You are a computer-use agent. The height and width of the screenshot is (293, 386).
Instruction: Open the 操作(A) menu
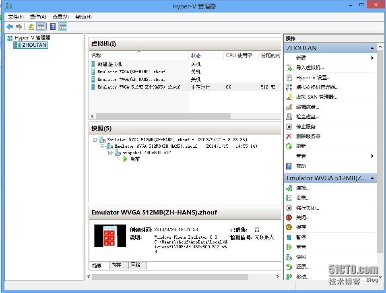point(38,17)
